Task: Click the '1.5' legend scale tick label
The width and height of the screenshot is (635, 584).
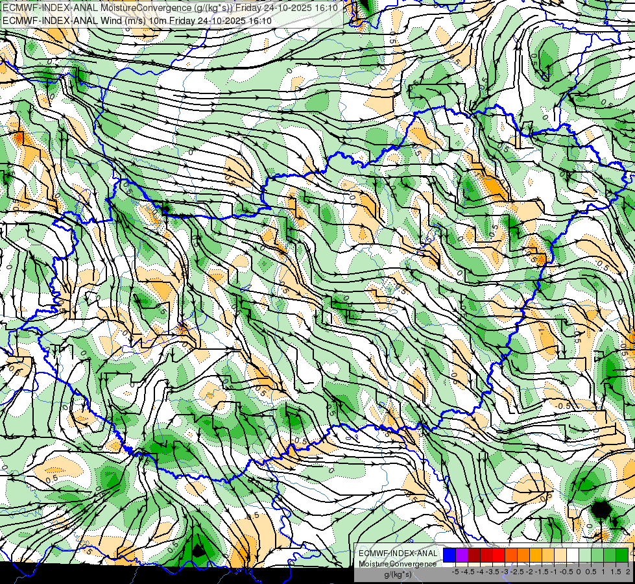Action: tap(616, 572)
